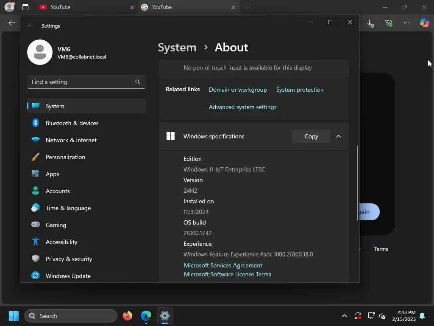434x326 pixels.
Task: Click the version value 24H2
Action: tap(190, 191)
